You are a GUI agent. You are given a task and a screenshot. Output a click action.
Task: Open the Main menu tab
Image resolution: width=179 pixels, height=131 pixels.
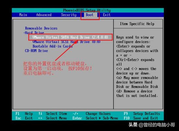point(23,15)
